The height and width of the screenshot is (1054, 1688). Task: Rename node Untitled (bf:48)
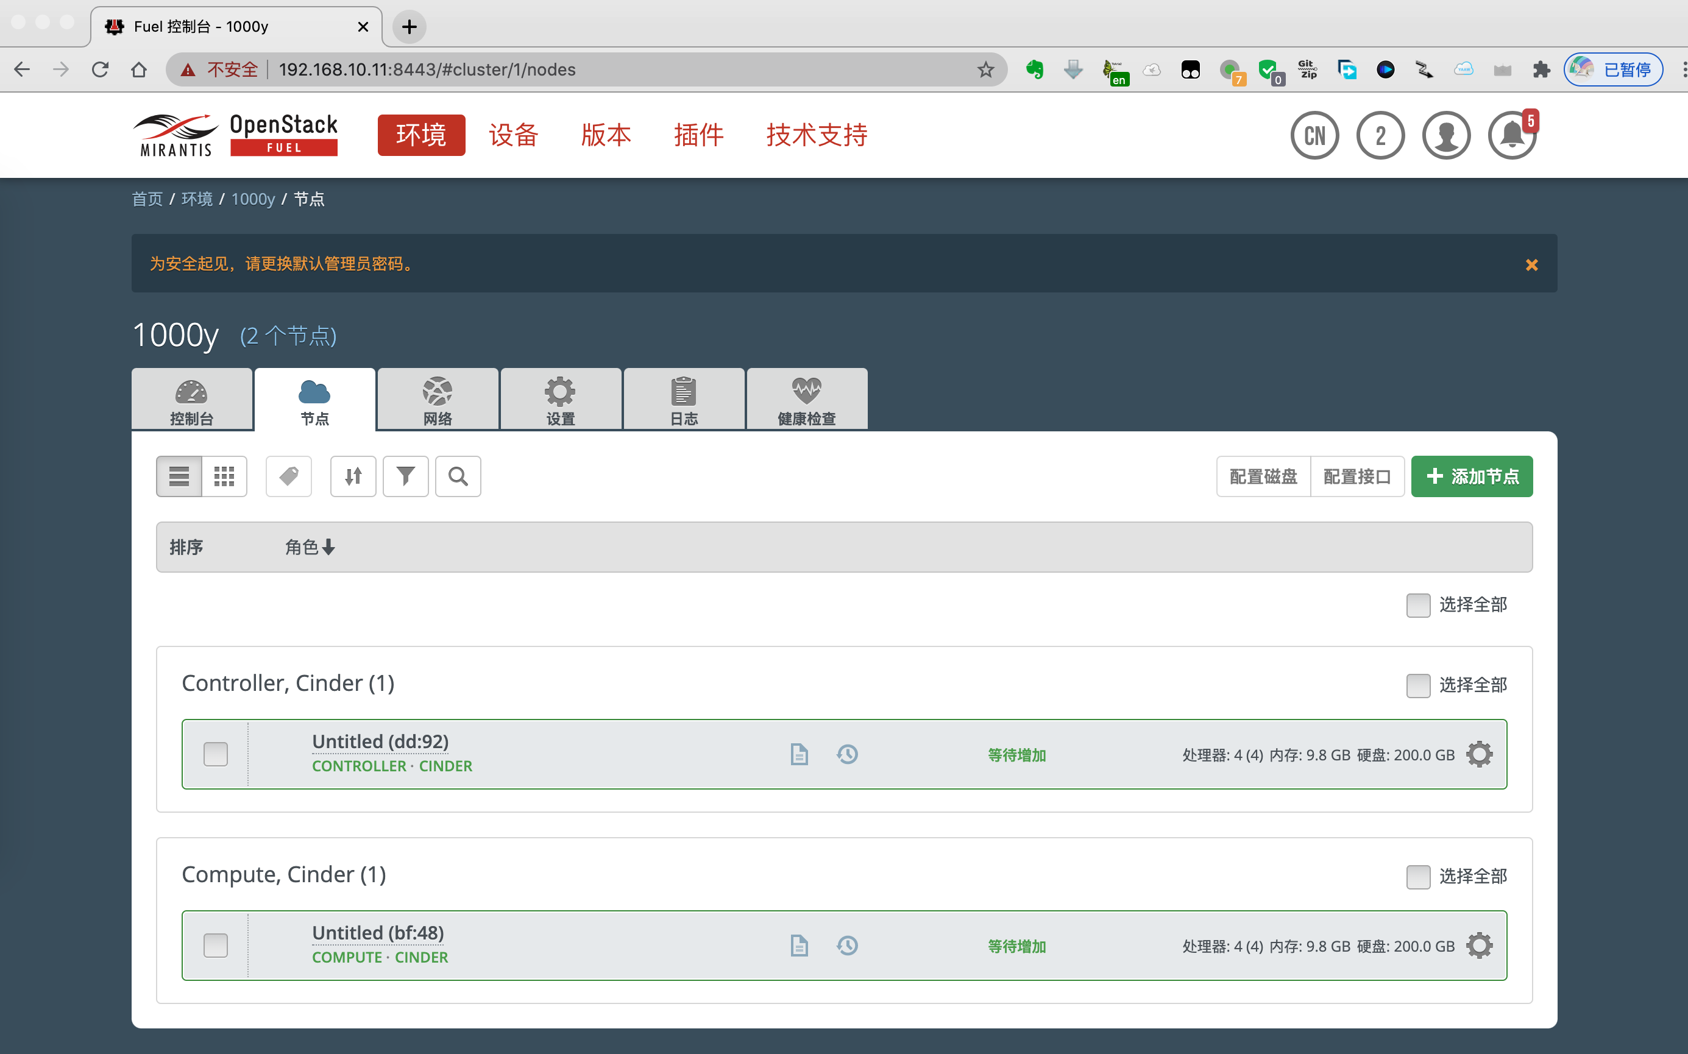(x=378, y=933)
